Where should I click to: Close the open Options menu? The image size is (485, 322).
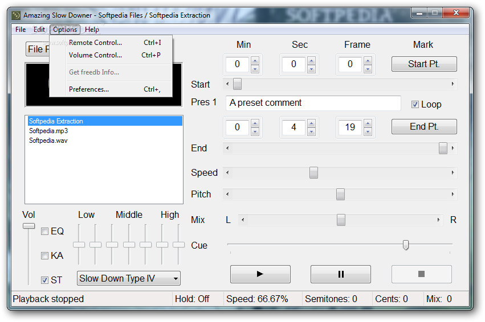[65, 30]
